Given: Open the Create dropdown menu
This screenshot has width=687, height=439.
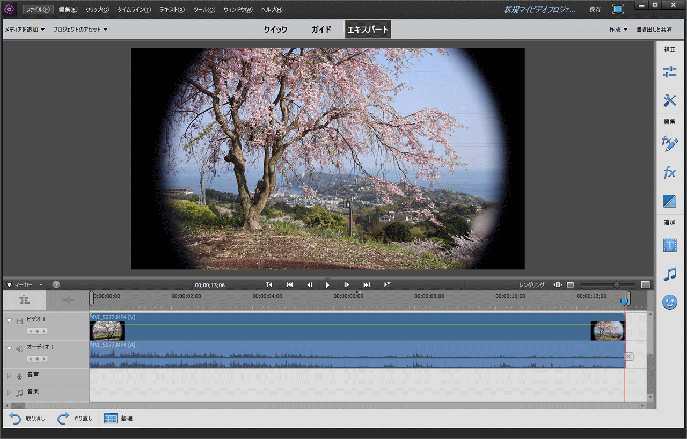Looking at the screenshot, I should click(618, 30).
